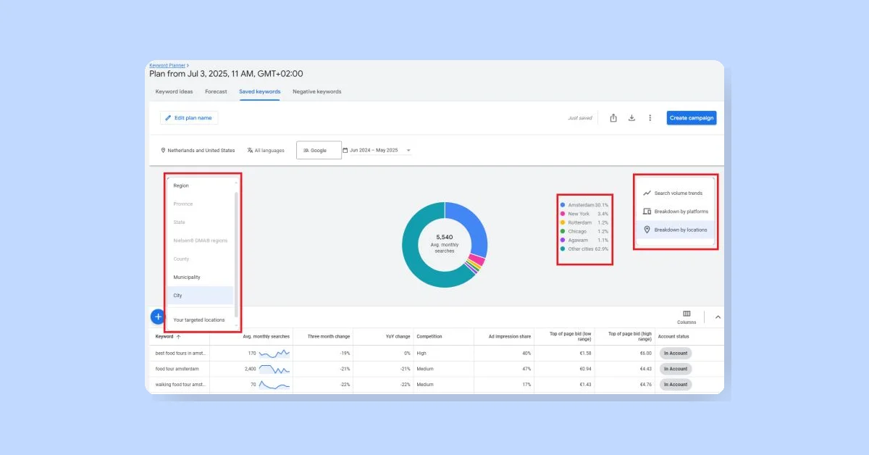Choose Your targeted locations option
869x455 pixels.
click(201, 320)
